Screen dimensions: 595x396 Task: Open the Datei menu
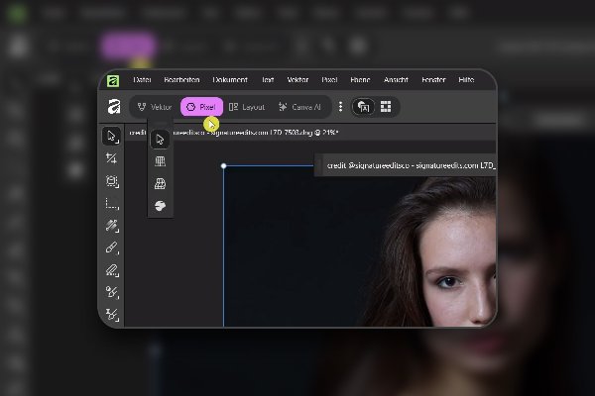click(x=142, y=79)
